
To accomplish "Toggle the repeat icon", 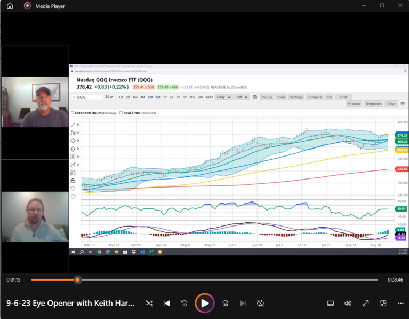I will click(260, 303).
